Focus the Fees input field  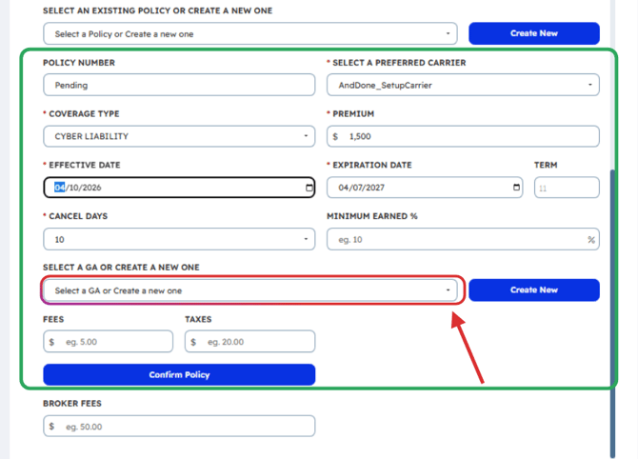[116, 342]
